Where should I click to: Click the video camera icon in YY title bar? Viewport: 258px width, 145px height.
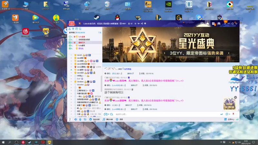tap(202, 24)
